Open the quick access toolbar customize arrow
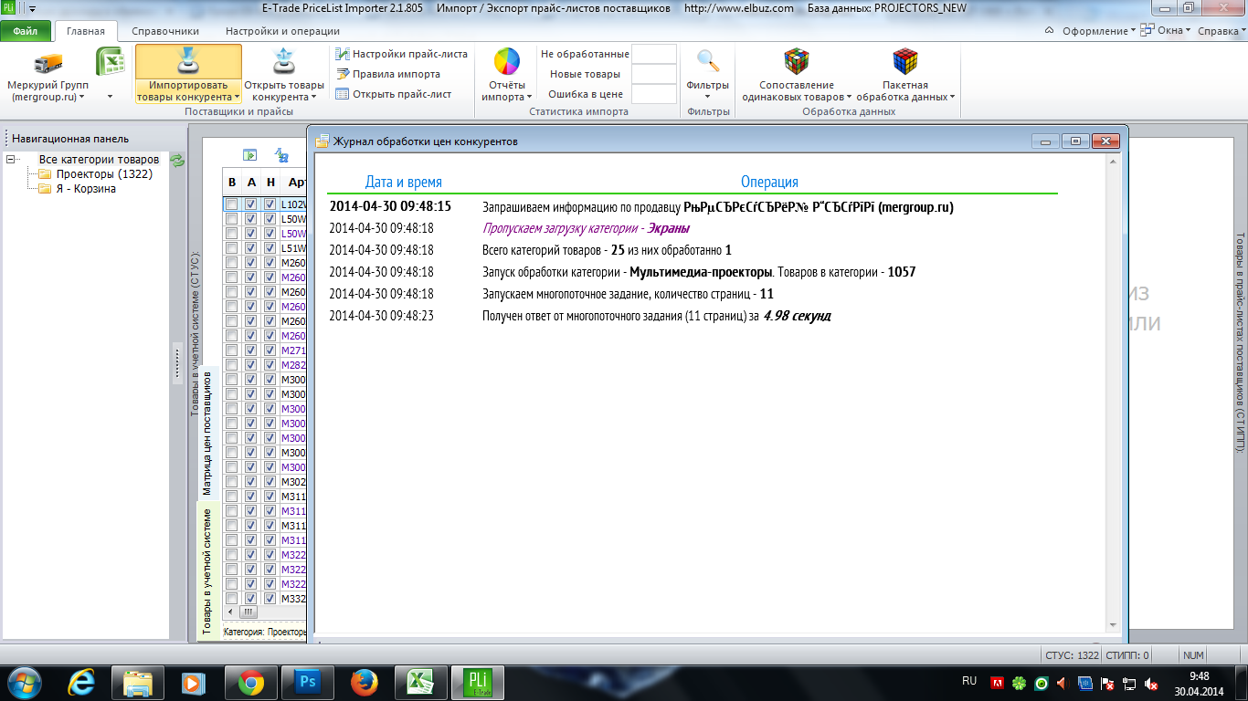Screen dimensions: 1248x701 coord(33,9)
